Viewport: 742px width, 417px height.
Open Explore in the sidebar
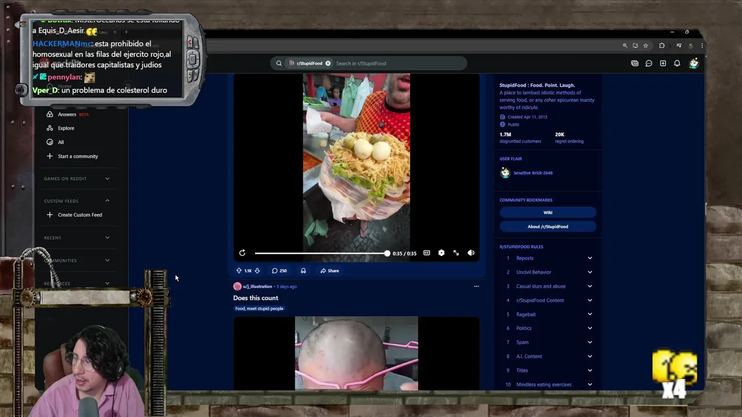click(61, 128)
